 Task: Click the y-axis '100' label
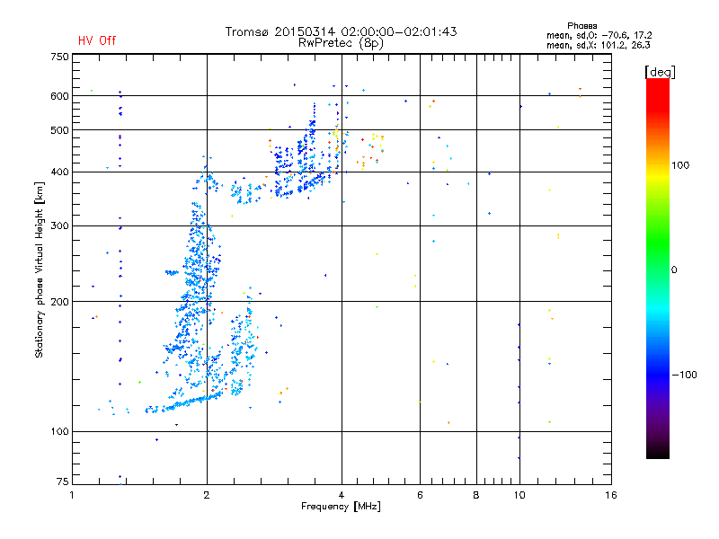pos(59,431)
